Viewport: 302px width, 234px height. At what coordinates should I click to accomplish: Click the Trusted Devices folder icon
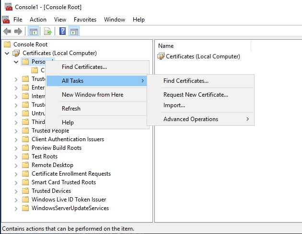25,191
